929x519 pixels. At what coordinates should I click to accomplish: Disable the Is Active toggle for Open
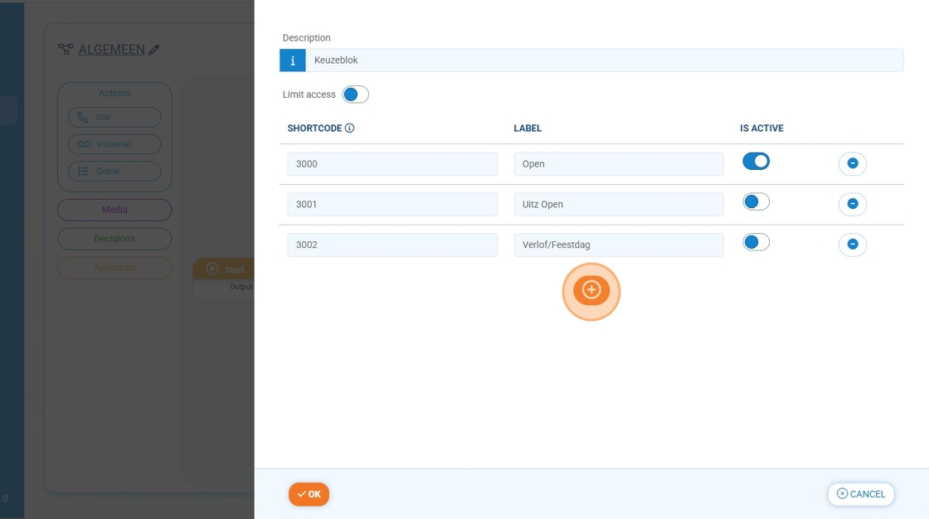click(x=756, y=162)
